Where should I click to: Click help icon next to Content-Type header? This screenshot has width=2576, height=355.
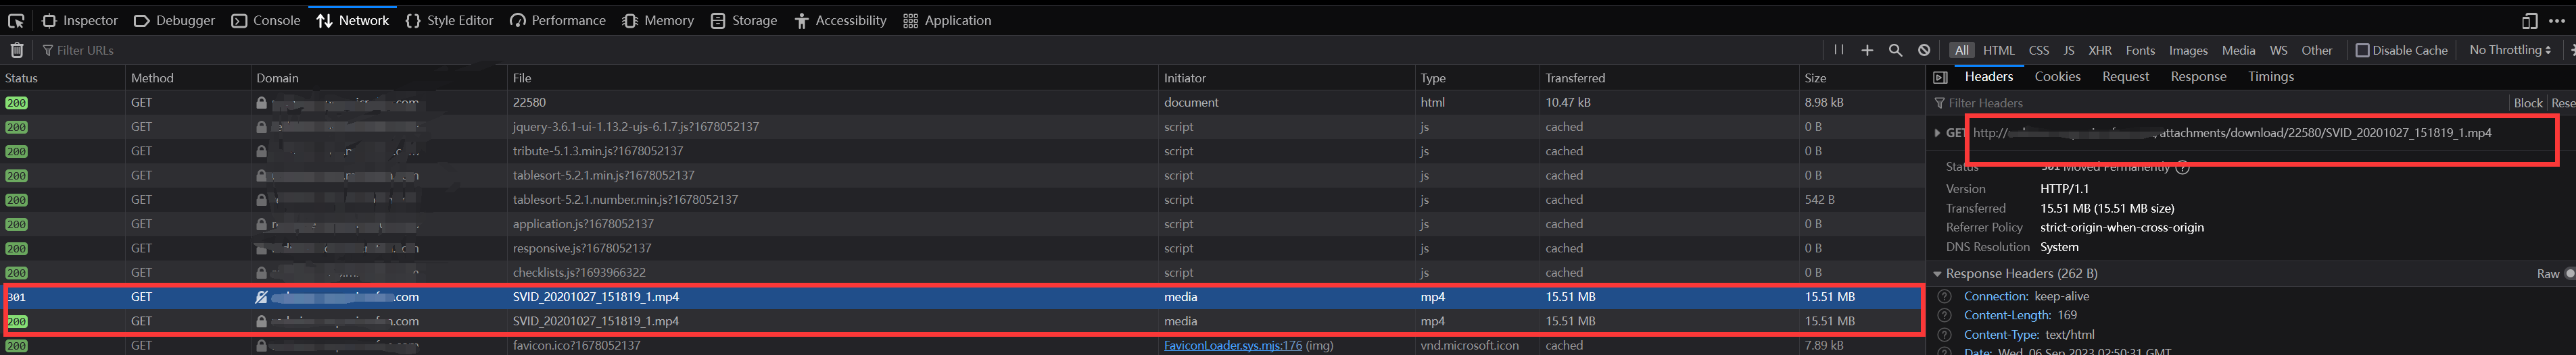1944,335
